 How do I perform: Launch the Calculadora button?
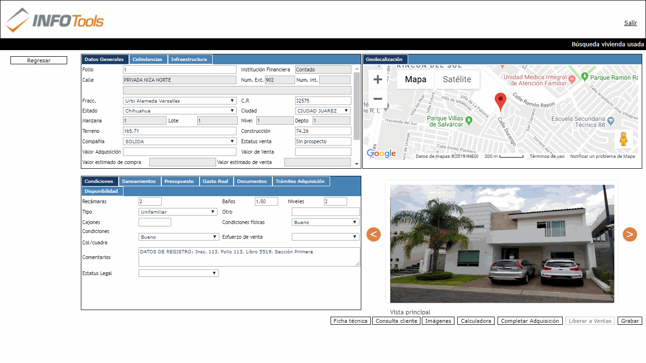click(476, 321)
